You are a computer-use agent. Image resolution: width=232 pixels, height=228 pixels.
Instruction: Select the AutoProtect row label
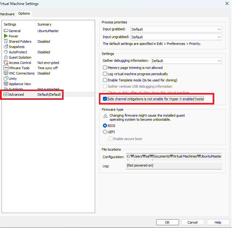(18, 52)
